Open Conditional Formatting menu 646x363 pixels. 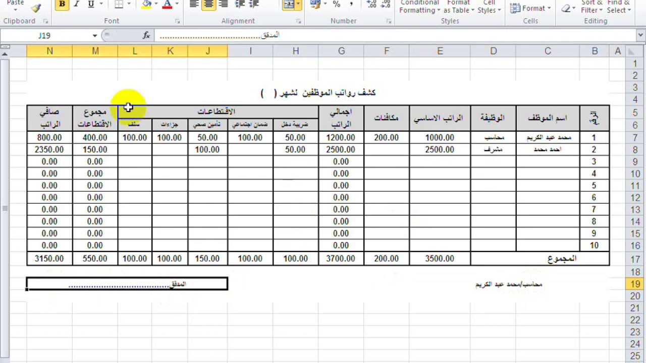point(420,7)
